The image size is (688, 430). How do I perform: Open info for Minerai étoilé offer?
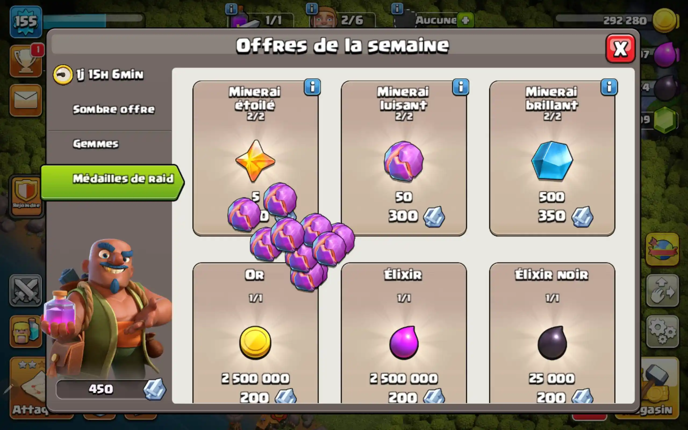(x=312, y=87)
